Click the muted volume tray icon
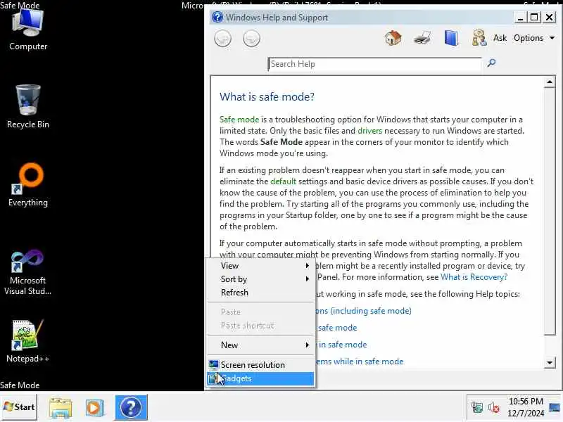Viewport: 563px width, 422px height. pyautogui.click(x=494, y=407)
